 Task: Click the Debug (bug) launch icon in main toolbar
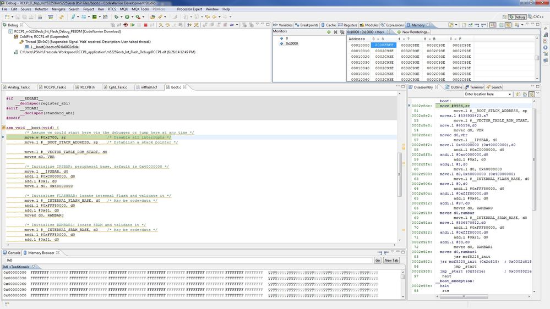(117, 17)
